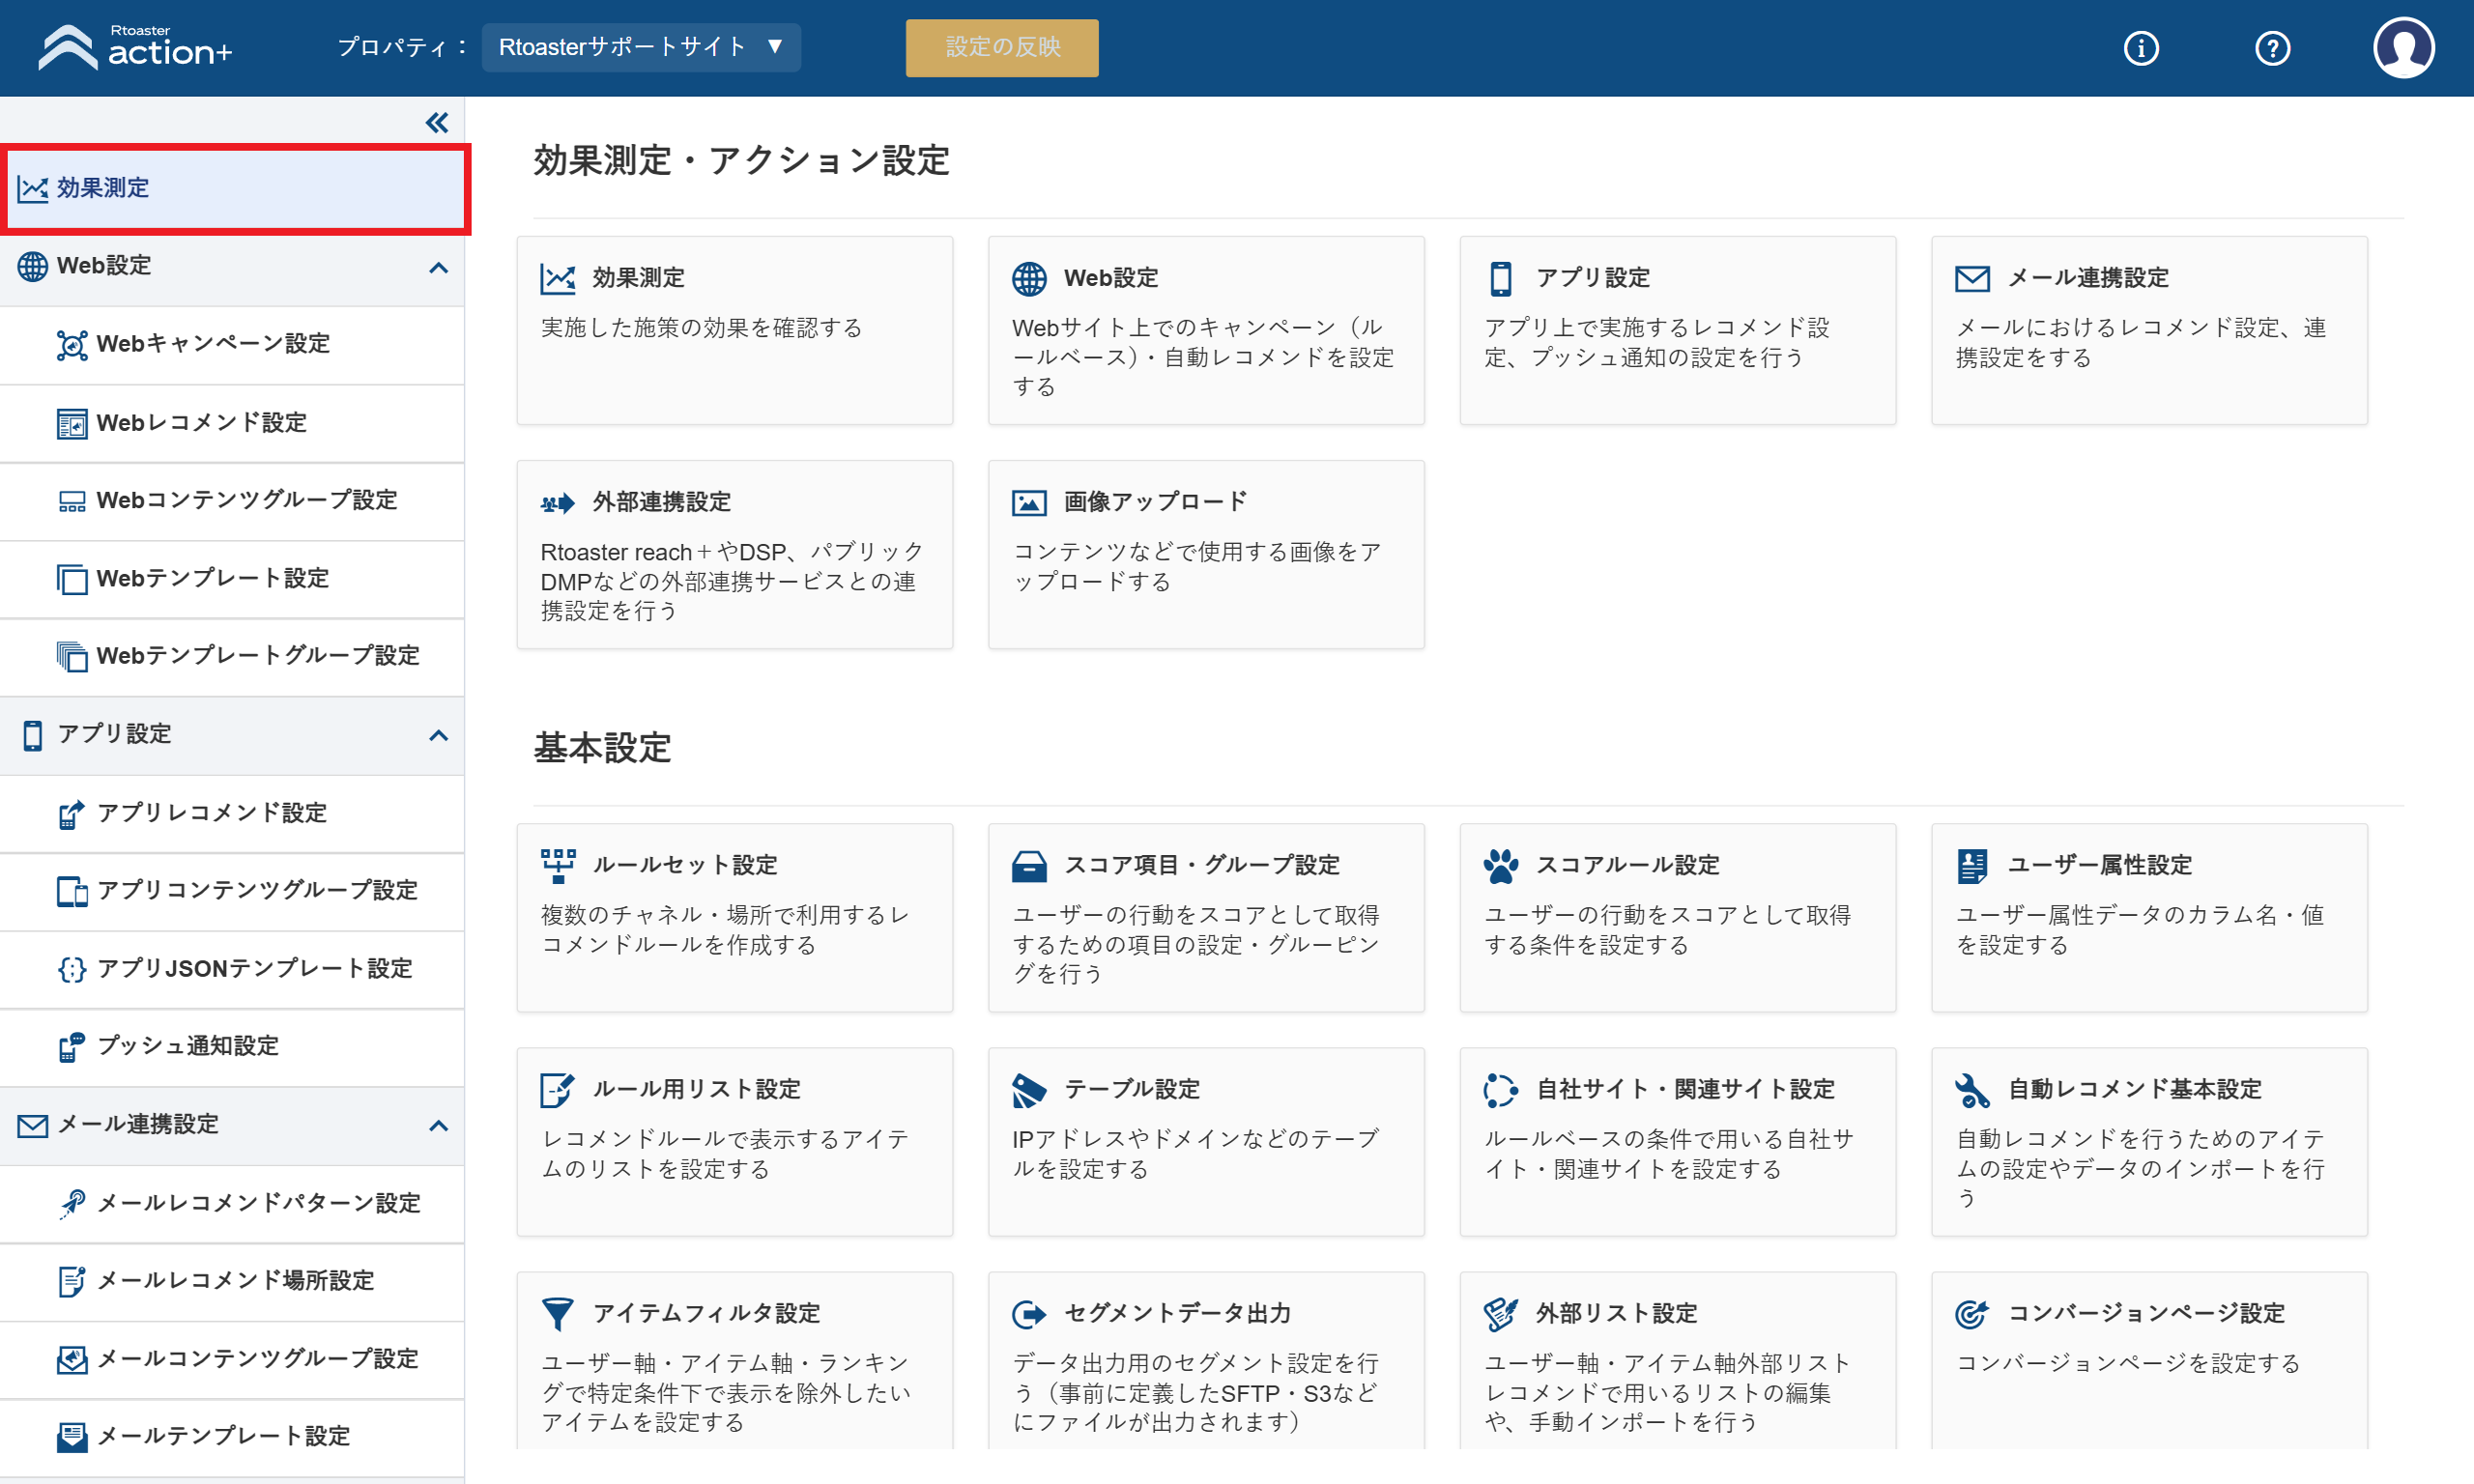This screenshot has height=1484, width=2474.
Task: Click the プッシュ通知設定 icon
Action: [72, 1046]
